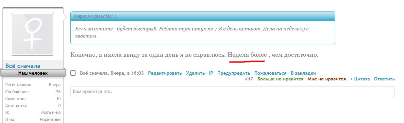The height and width of the screenshot is (123, 404).
Task: Click the Вам нравится это likes bar
Action: tap(232, 92)
